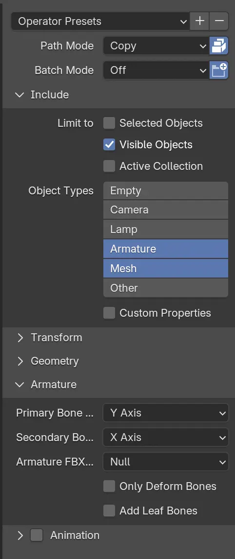Select Other in Object Types list
This screenshot has height=559, width=235.
(166, 288)
